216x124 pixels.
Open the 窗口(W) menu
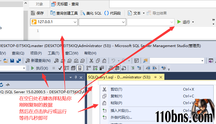point(72,53)
